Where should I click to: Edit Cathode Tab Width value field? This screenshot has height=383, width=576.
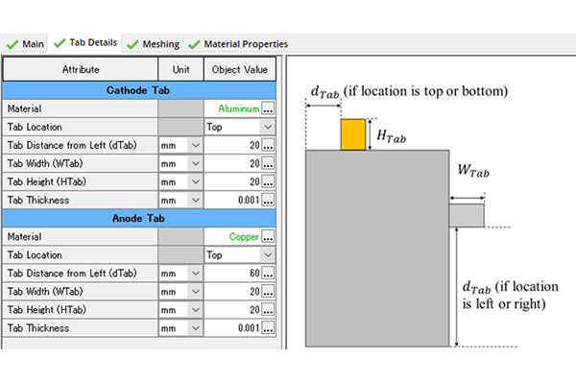(233, 164)
